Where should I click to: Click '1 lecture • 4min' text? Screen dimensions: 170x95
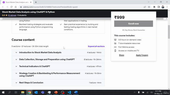point(95,83)
